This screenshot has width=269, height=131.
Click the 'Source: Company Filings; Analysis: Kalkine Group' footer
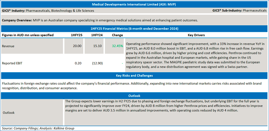point(38,128)
